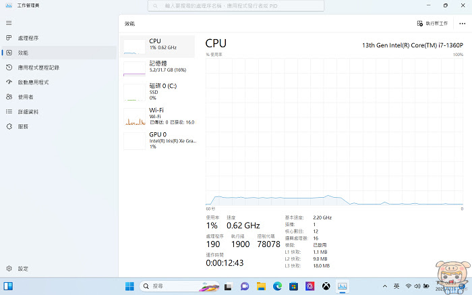This screenshot has height=295, width=472.
Task: Open the Xbox app on taskbar
Action: click(326, 286)
